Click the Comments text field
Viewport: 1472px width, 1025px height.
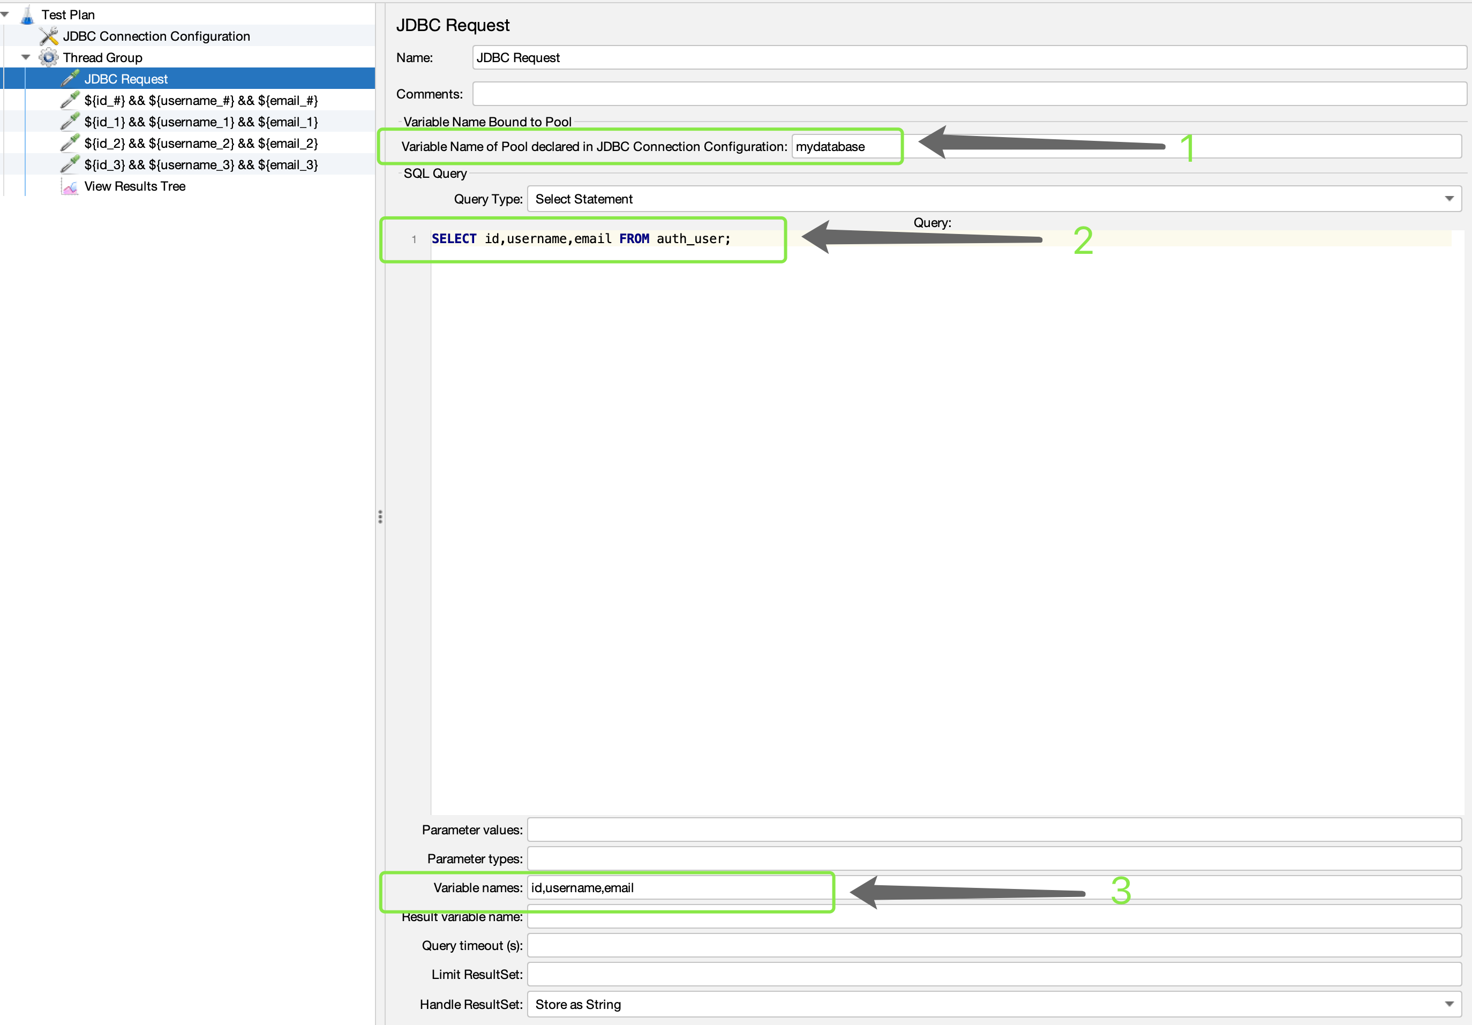click(968, 94)
